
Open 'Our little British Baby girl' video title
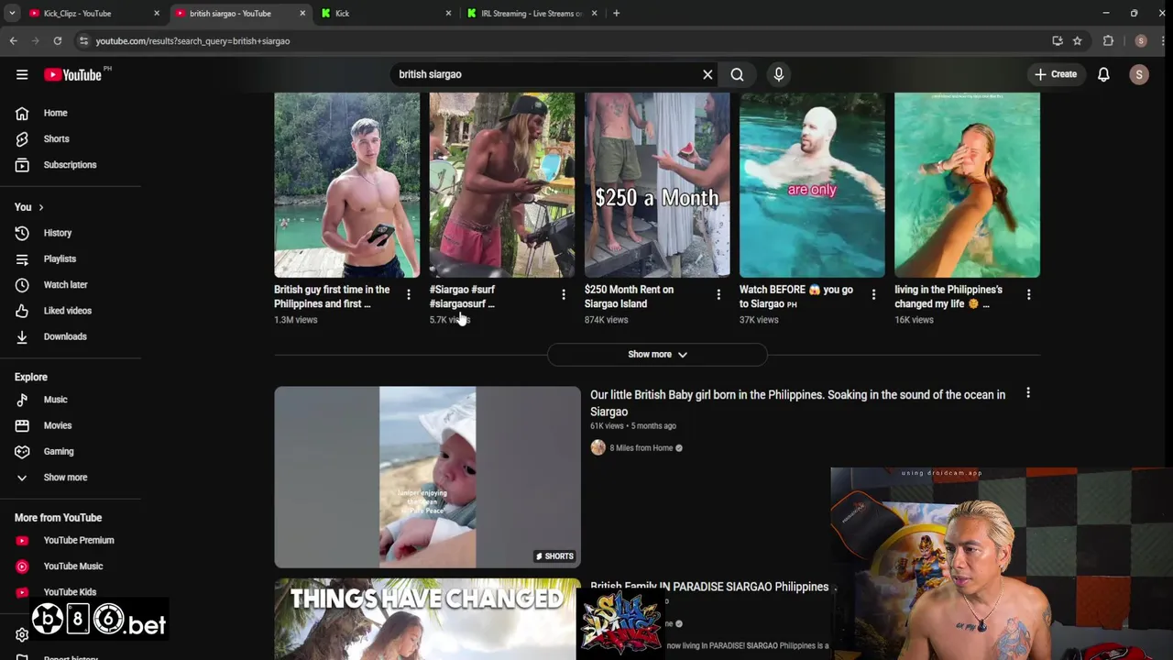coord(797,403)
